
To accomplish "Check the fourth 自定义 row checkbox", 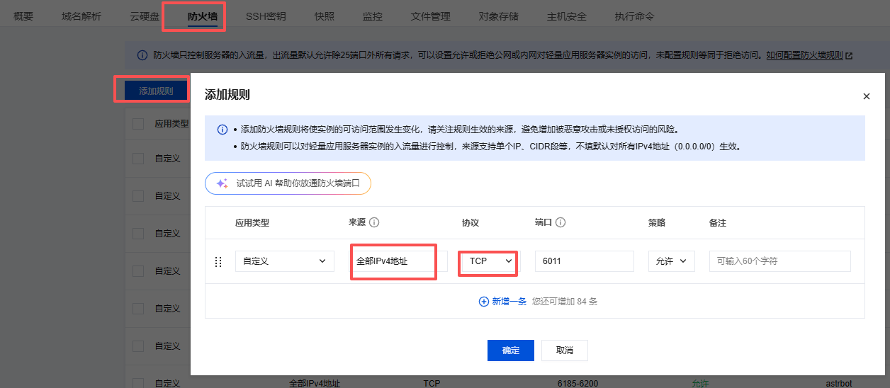I will pyautogui.click(x=138, y=270).
